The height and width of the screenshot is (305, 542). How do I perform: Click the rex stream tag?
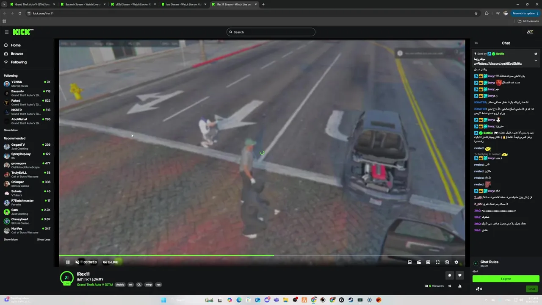point(158,285)
